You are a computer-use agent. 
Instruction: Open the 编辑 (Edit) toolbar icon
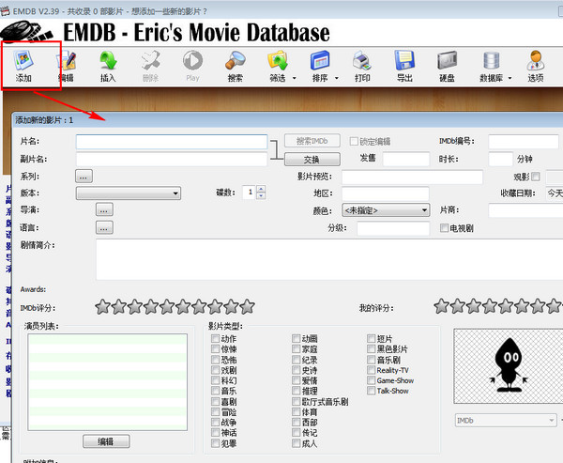[x=67, y=66]
